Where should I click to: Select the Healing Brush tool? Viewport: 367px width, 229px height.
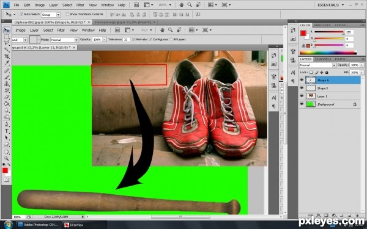[7, 70]
